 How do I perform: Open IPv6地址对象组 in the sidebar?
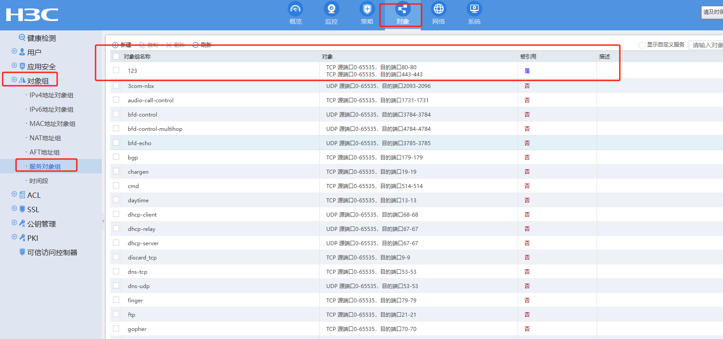coord(51,109)
